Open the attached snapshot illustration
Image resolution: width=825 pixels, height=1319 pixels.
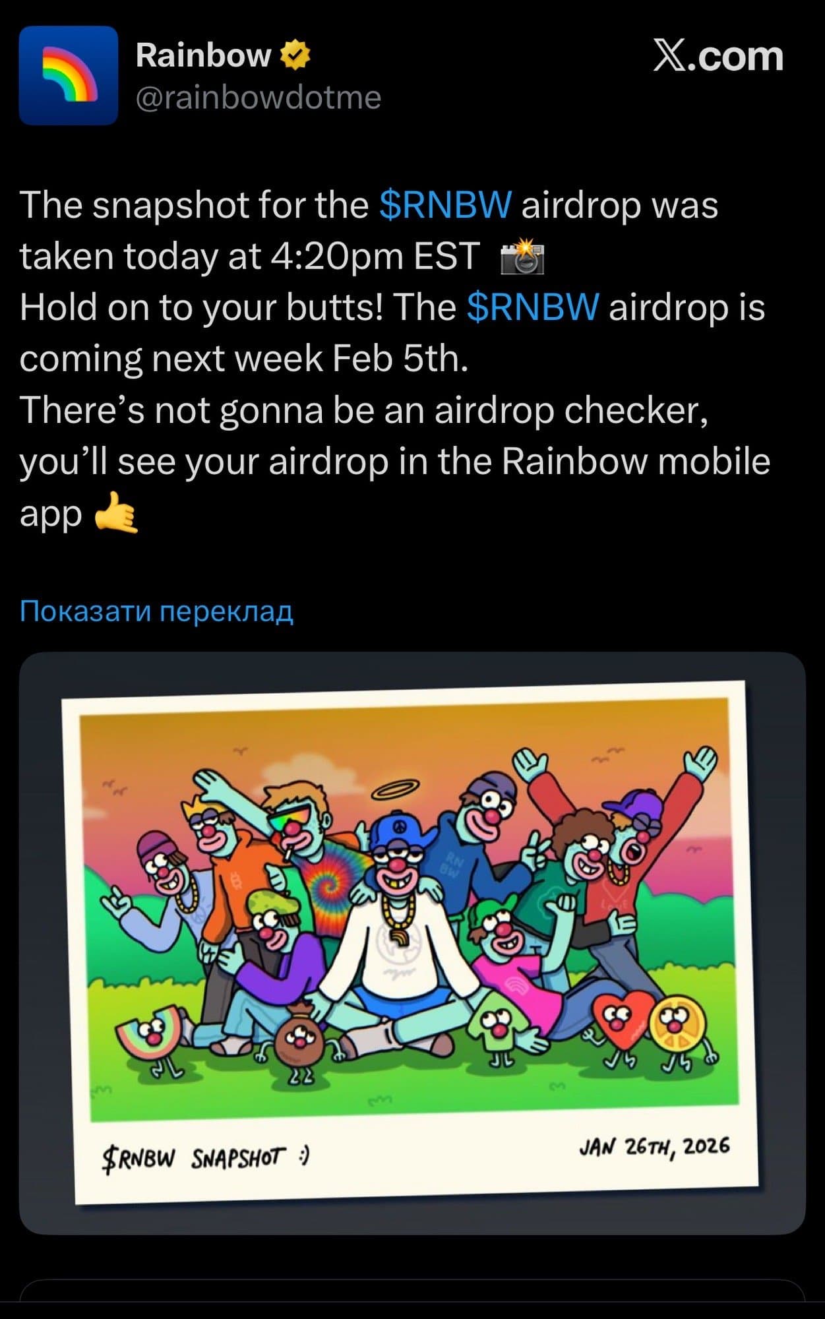tap(412, 943)
